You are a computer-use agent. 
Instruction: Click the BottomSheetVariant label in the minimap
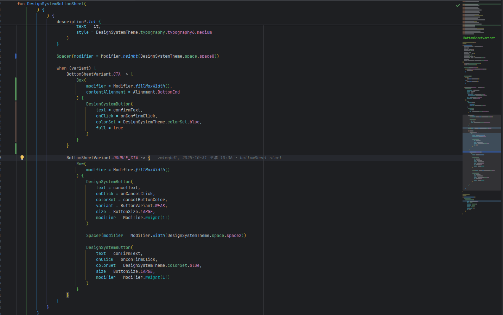click(x=479, y=38)
